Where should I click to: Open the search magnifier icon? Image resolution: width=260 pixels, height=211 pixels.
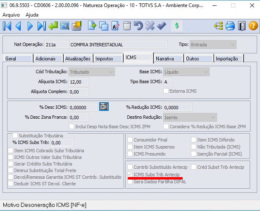point(64,26)
